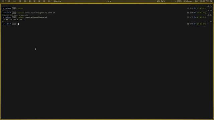Click the /0.1s command duration text
Image resolution: width=214 pixels, height=120 pixels.
(x=210, y=6)
